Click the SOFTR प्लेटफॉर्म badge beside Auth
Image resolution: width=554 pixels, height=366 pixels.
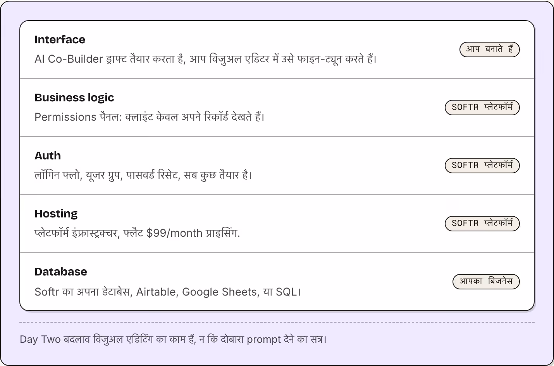pyautogui.click(x=482, y=166)
